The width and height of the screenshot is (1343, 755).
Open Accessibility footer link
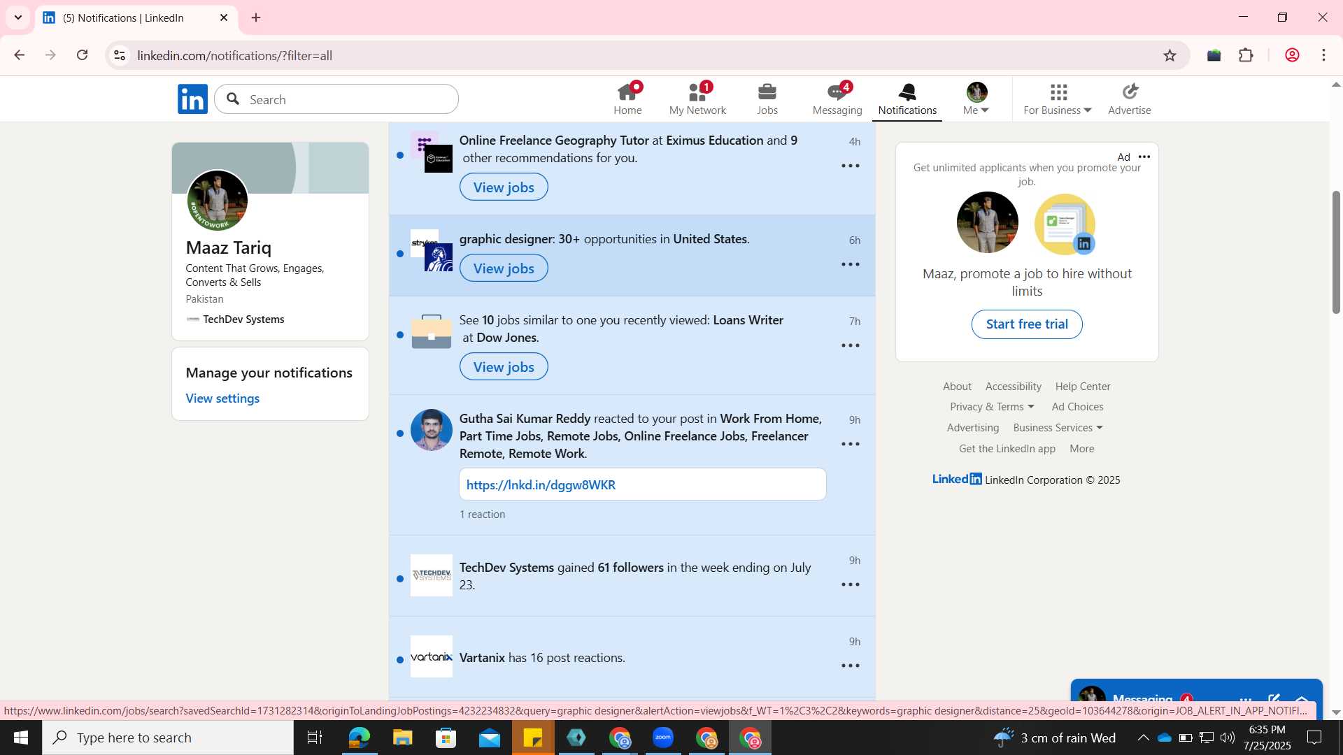coord(1014,386)
